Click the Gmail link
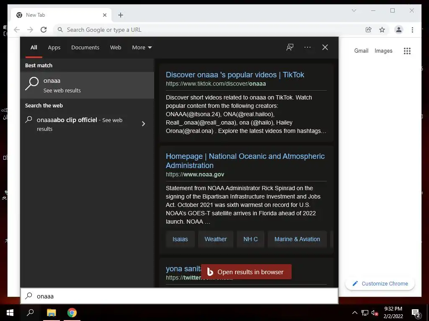 [361, 51]
